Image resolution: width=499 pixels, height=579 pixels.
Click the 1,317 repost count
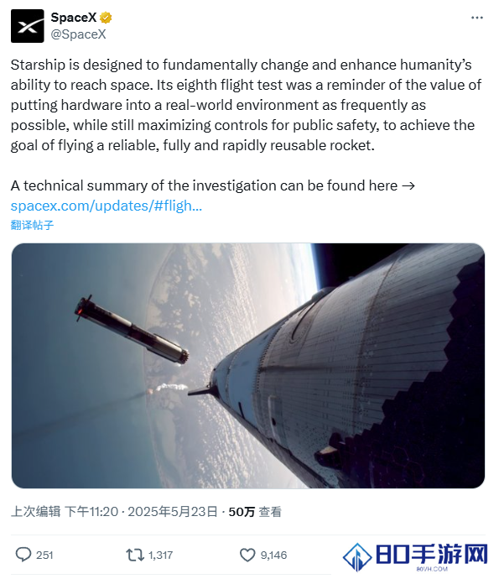(x=160, y=555)
